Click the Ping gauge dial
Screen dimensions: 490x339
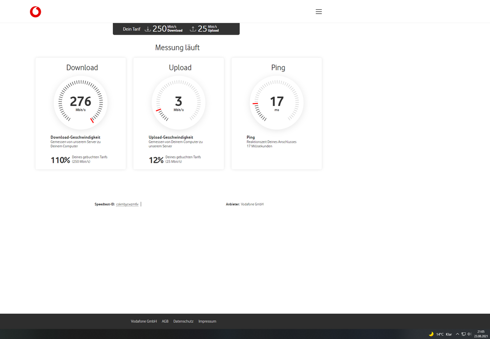[277, 103]
